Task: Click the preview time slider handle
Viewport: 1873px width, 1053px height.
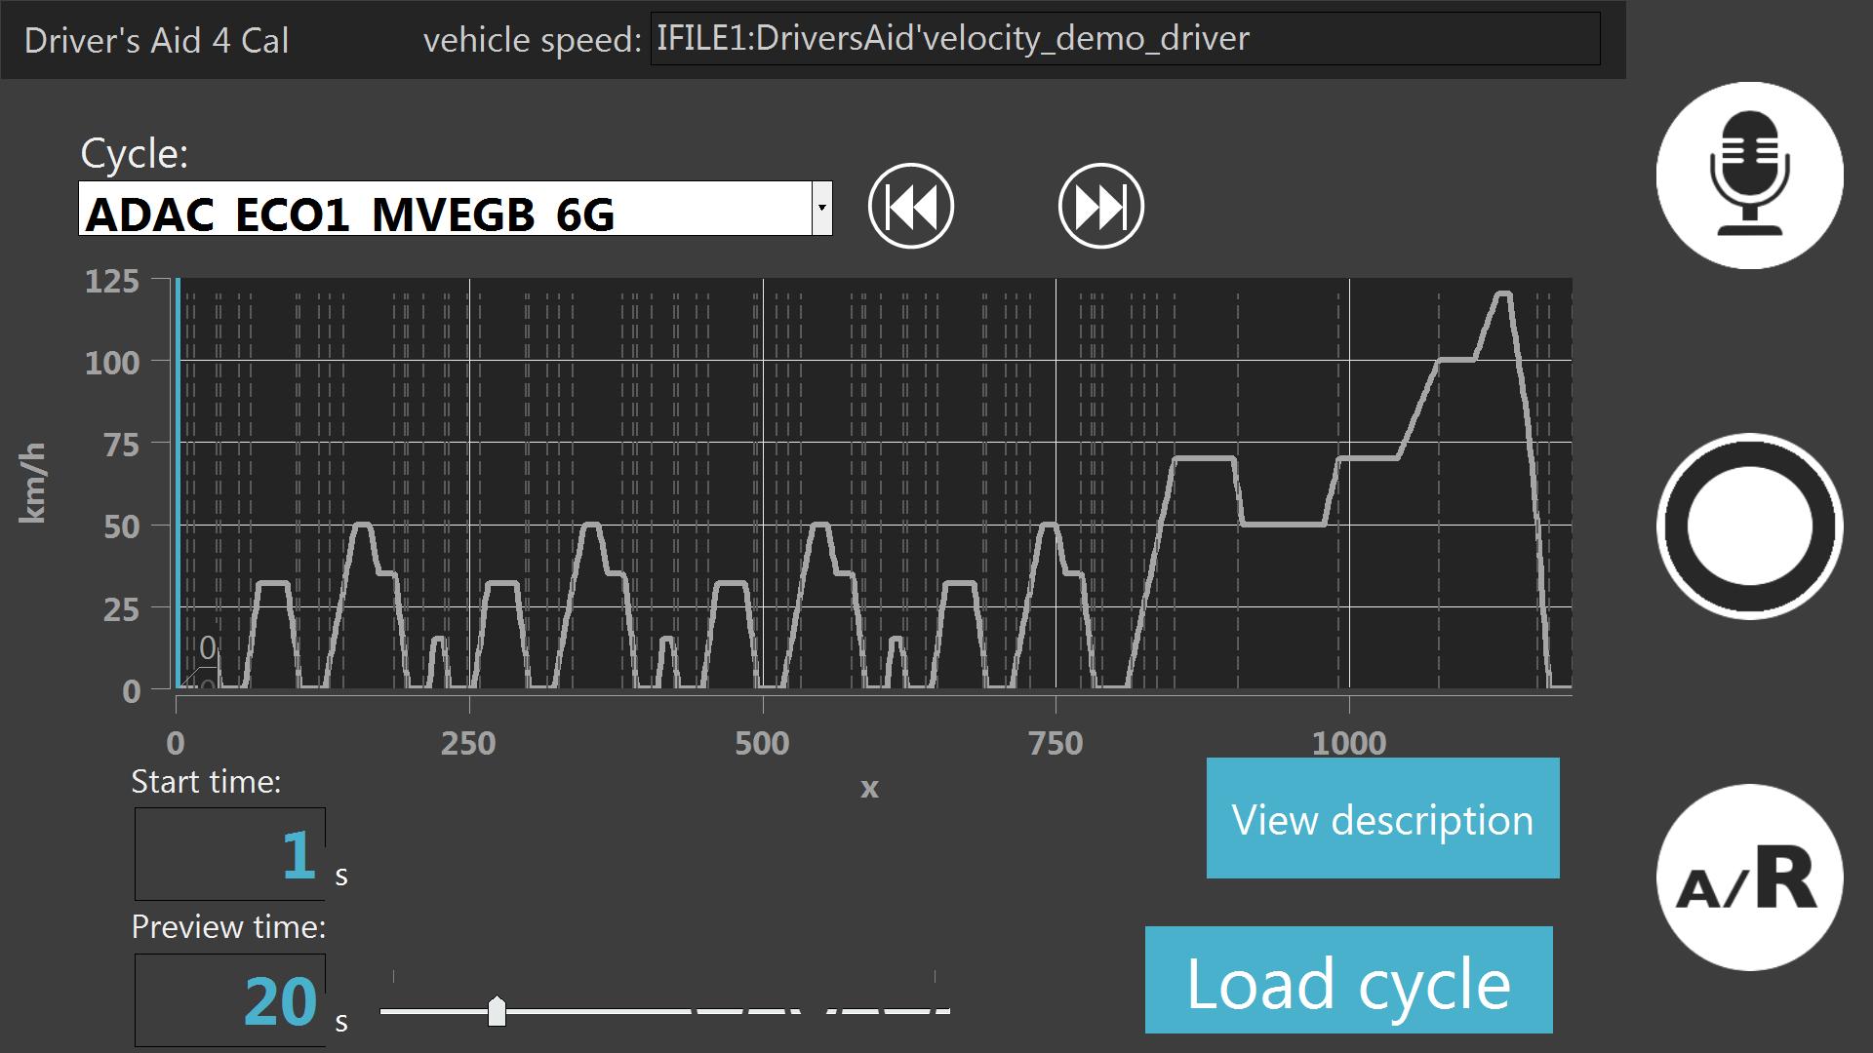Action: pos(497,1011)
